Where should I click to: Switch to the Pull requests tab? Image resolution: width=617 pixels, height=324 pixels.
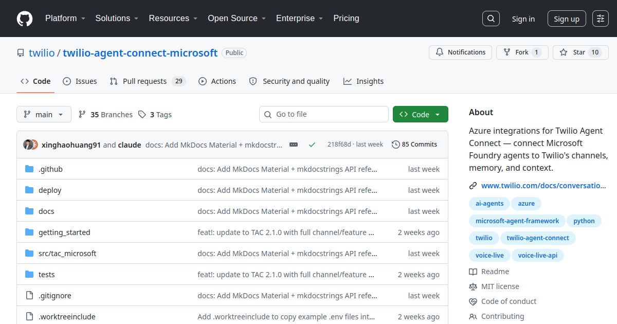click(148, 81)
